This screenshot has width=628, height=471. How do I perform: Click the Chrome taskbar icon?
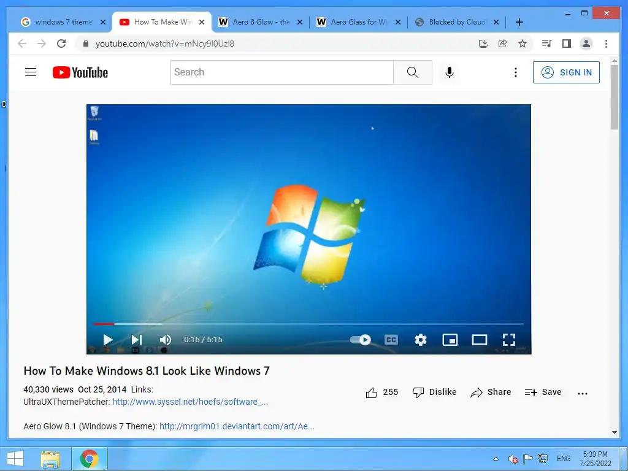pyautogui.click(x=90, y=459)
